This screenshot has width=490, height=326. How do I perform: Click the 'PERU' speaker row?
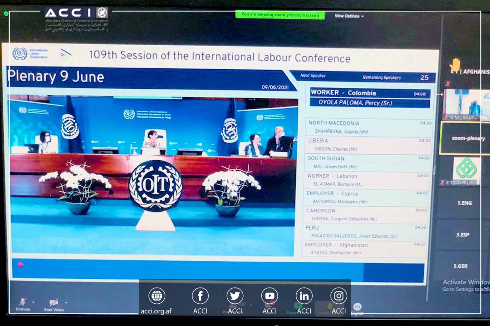coord(365,231)
